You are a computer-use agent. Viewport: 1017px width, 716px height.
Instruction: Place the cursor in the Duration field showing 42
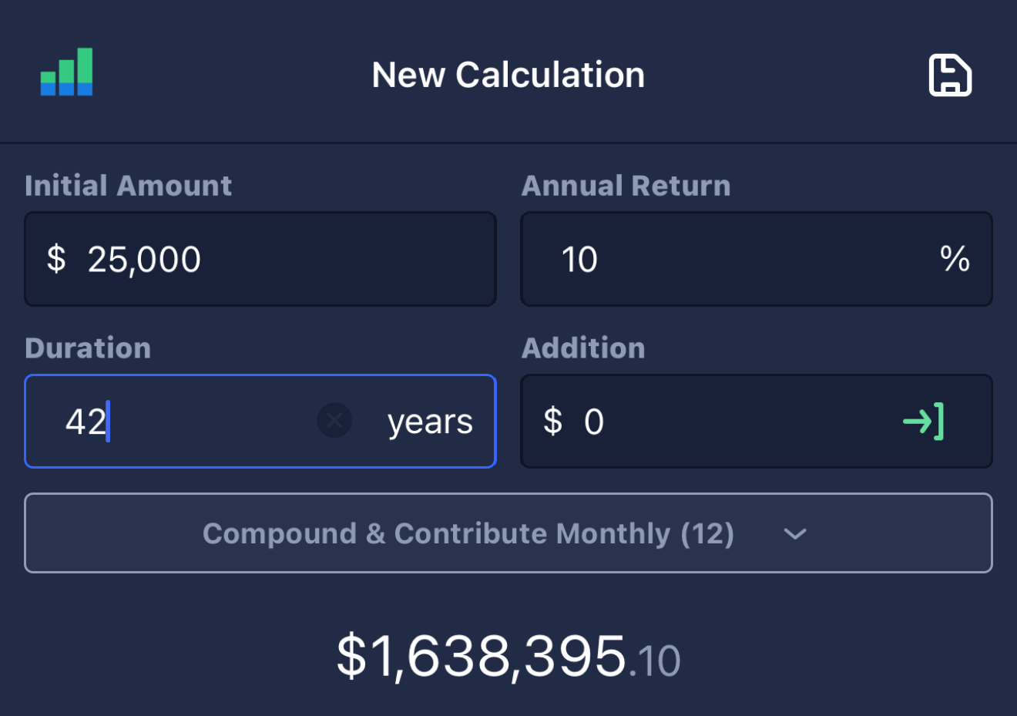[260, 421]
